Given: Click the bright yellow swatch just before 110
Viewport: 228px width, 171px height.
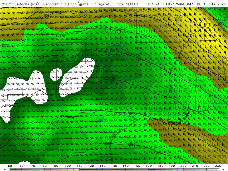Looking at the screenshot, I should [x=76, y=170].
